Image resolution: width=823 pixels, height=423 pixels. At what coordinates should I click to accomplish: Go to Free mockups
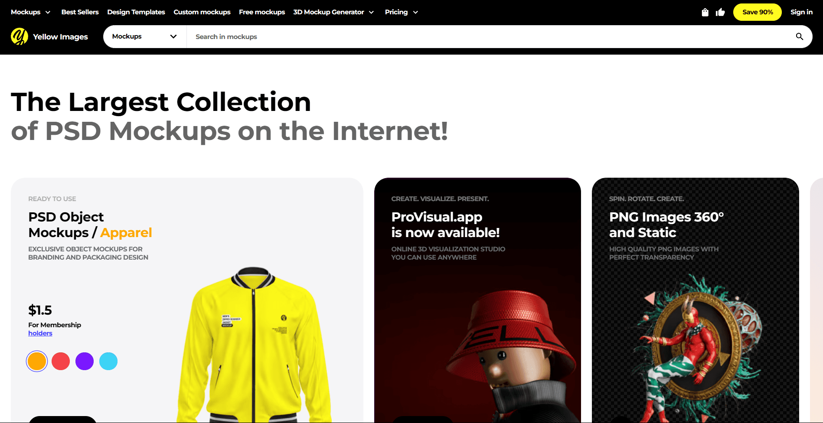coord(262,12)
